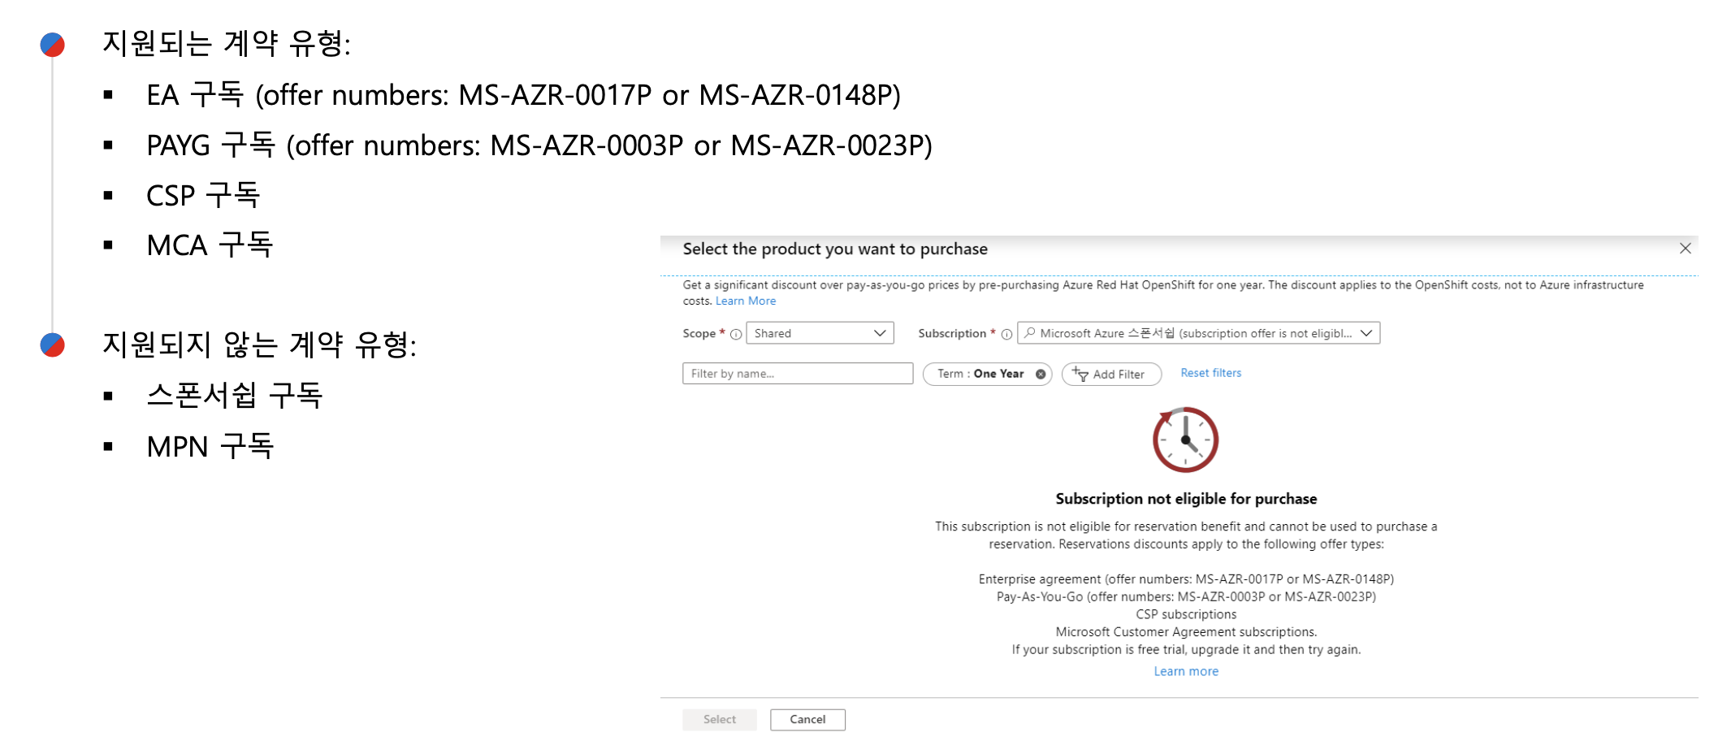The image size is (1727, 754).
Task: Click the 'Select the product you want to purchase' title
Action: (x=835, y=249)
